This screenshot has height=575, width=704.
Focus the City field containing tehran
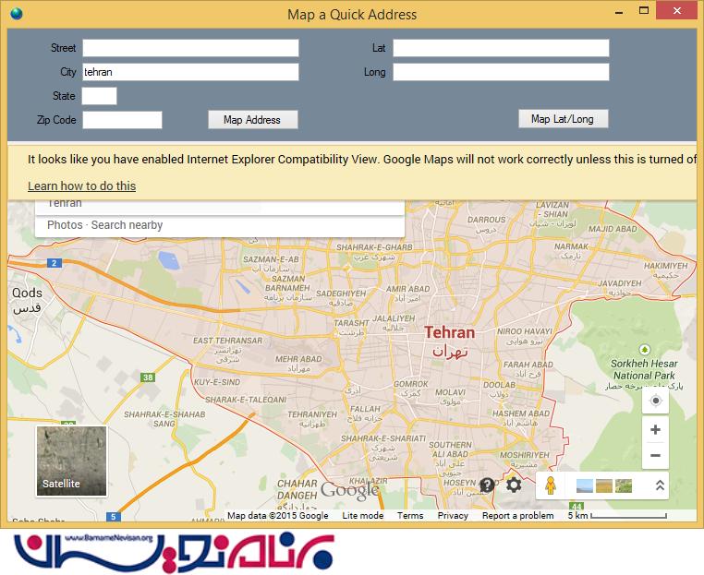click(x=190, y=72)
